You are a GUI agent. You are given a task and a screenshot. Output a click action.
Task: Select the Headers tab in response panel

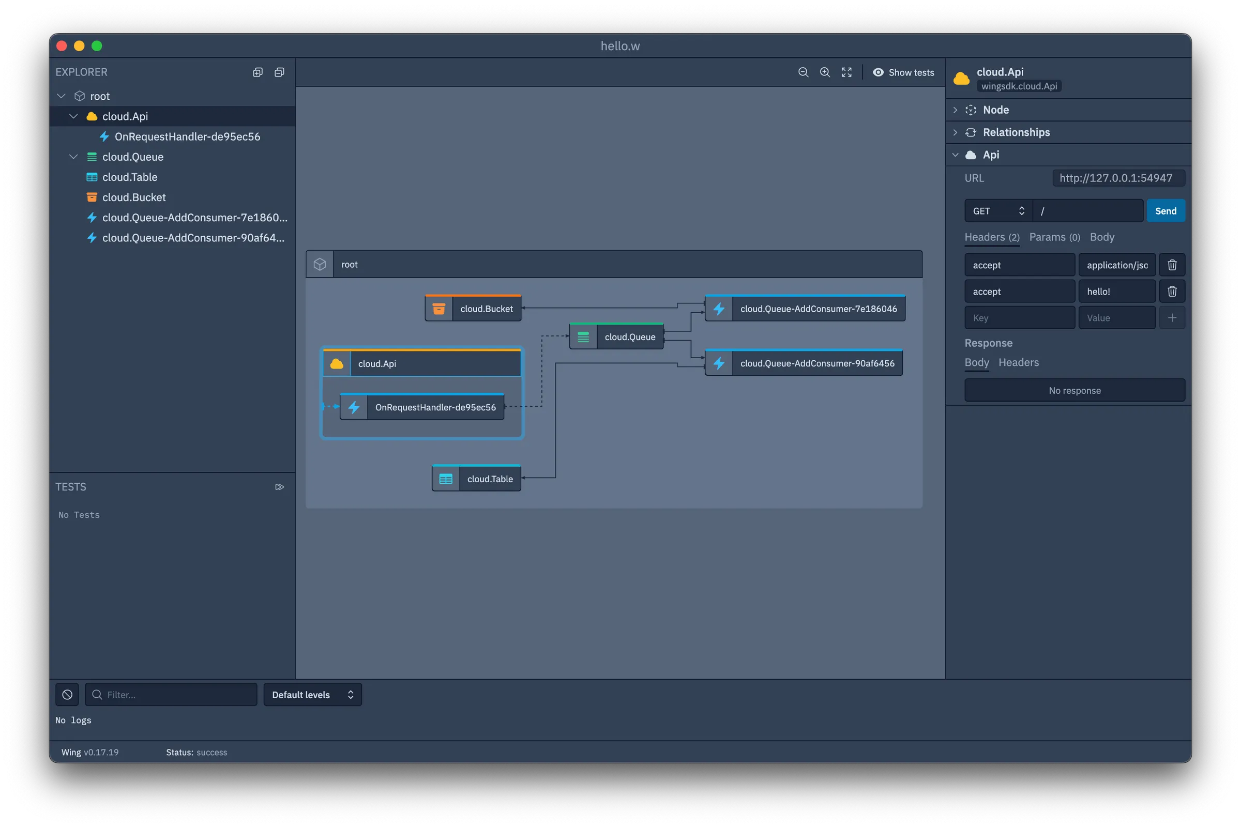pyautogui.click(x=1018, y=362)
